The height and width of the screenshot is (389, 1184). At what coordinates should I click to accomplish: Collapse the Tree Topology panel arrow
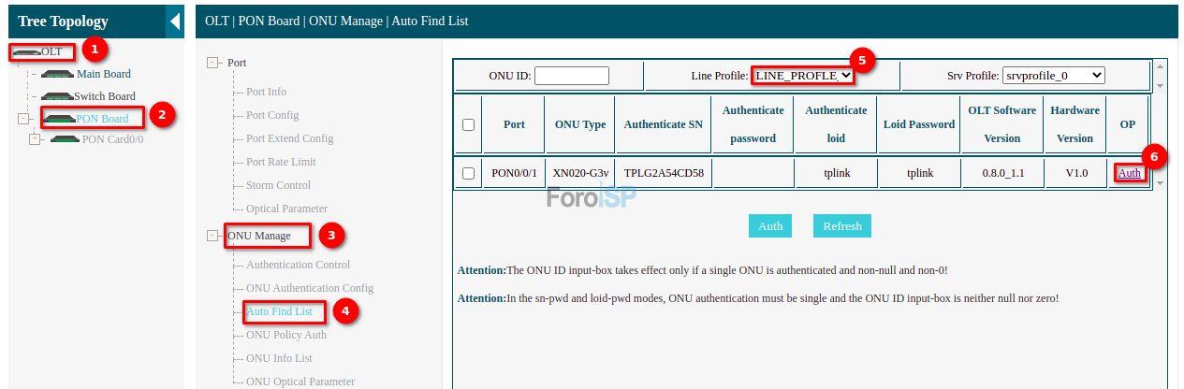point(175,22)
